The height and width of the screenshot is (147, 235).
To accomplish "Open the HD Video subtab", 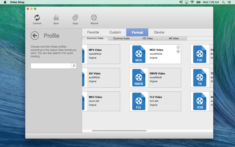I will coord(148,39).
